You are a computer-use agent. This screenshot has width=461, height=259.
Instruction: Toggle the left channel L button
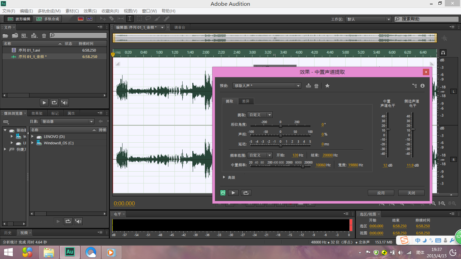point(454,91)
